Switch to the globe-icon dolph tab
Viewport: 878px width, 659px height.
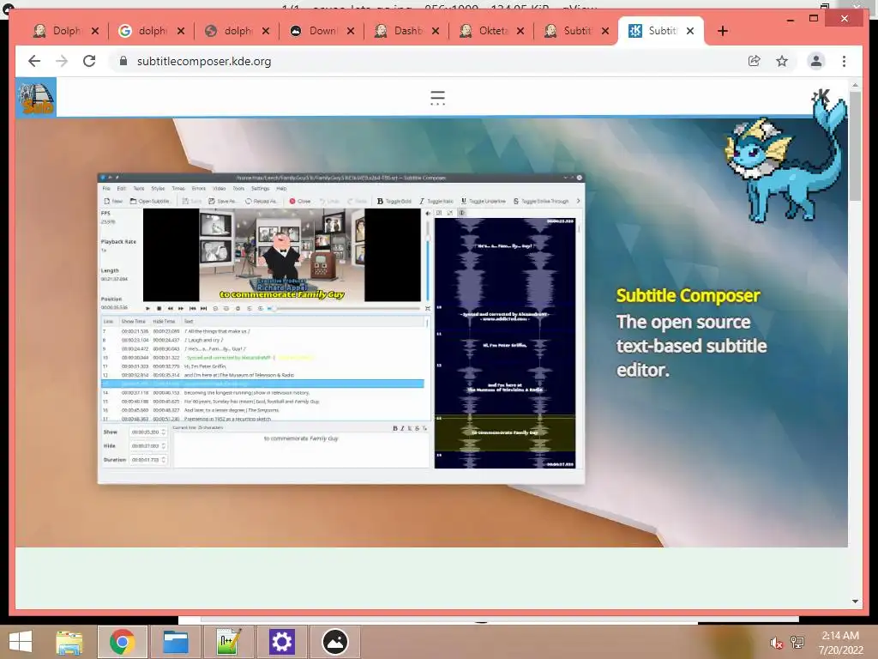[228, 31]
